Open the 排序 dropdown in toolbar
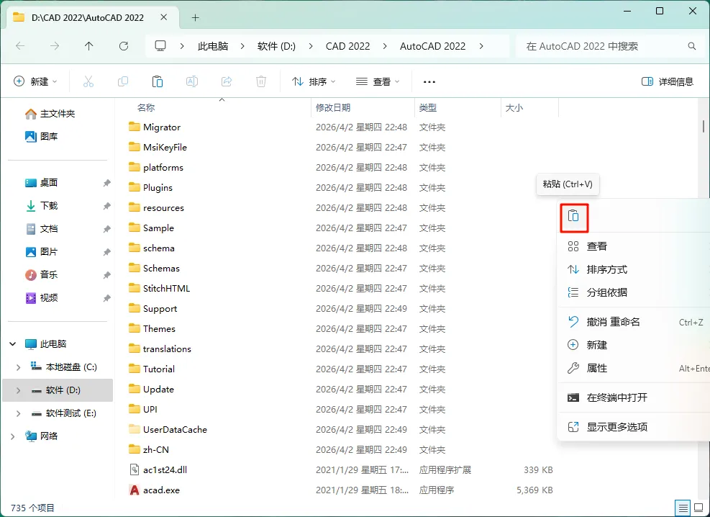The image size is (710, 517). point(314,81)
